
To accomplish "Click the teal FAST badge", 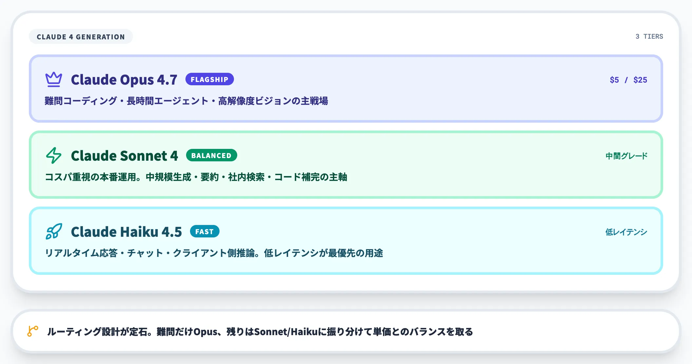I will pyautogui.click(x=205, y=232).
